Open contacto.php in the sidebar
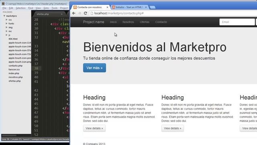257x145 pixels. tap(16, 66)
